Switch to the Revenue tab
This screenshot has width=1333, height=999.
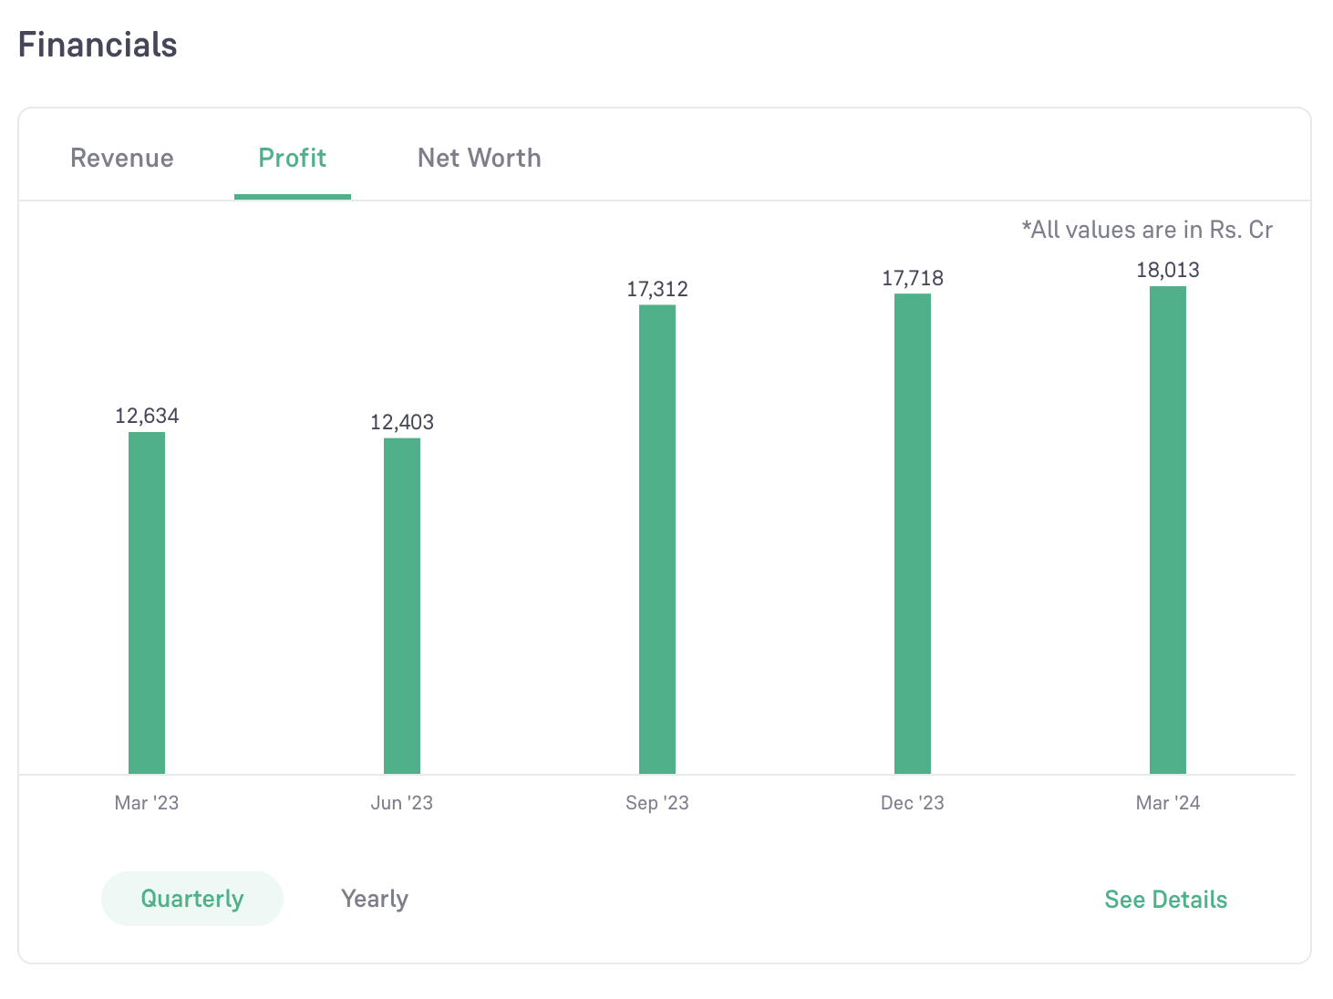coord(122,158)
